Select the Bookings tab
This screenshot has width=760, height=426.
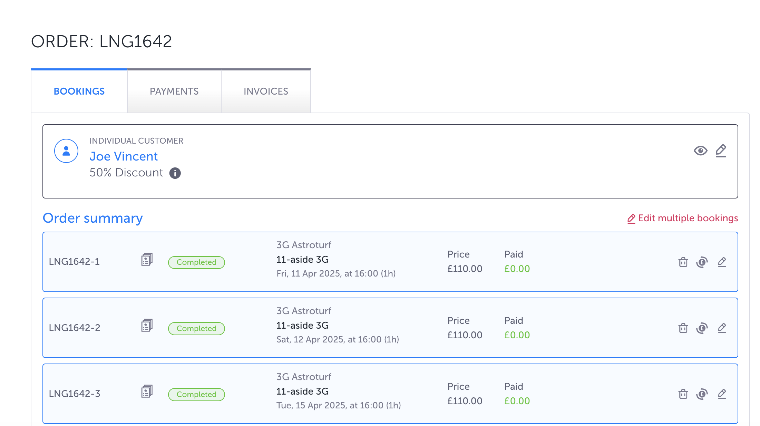click(79, 91)
